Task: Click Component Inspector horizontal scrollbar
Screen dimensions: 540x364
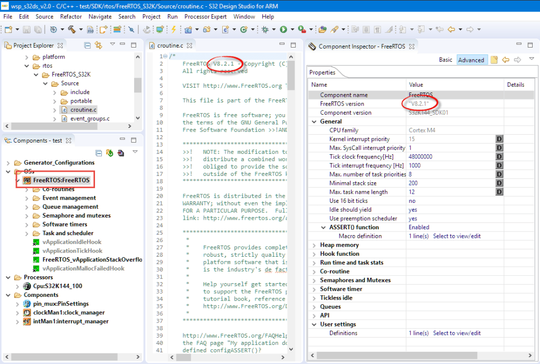Action: click(397, 355)
